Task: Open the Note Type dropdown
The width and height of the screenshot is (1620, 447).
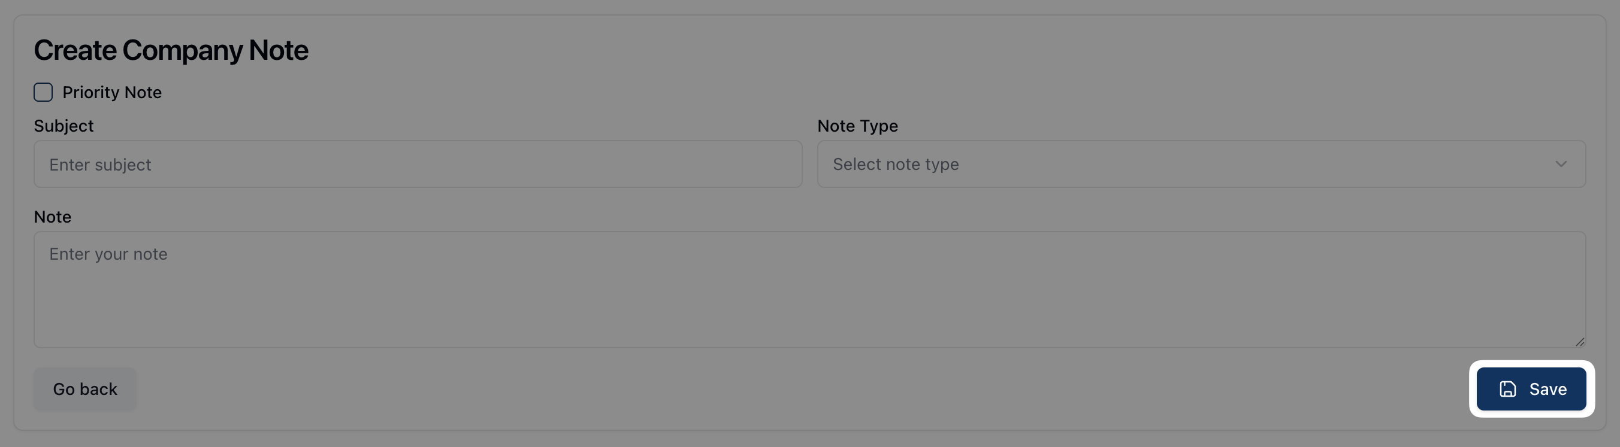Action: [x=1201, y=164]
